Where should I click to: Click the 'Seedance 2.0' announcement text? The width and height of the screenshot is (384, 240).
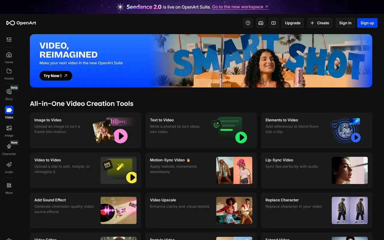tap(144, 7)
